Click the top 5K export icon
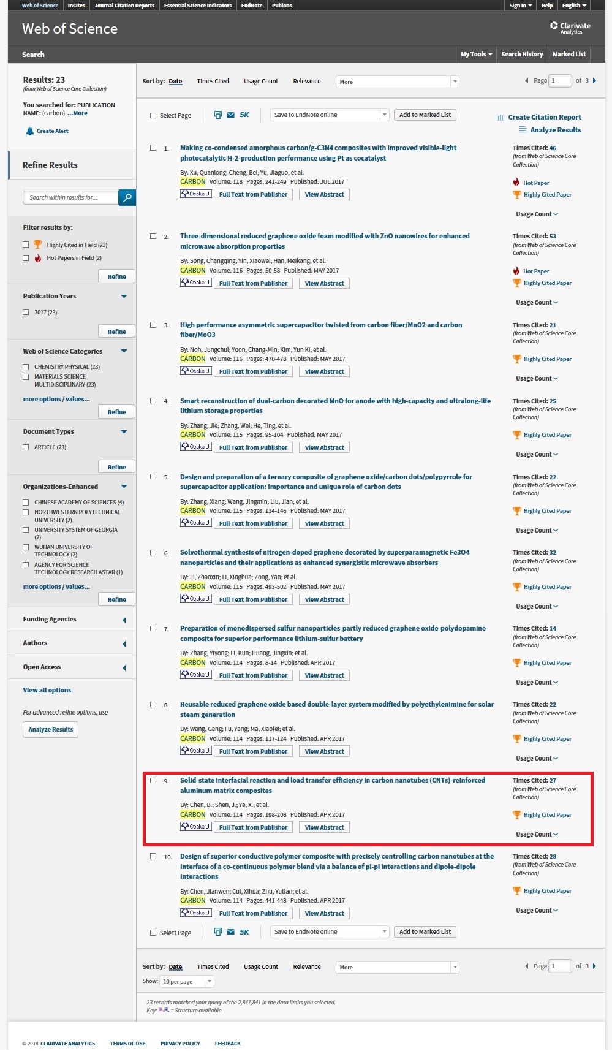Screen dimensions: 612x1051 (244, 115)
